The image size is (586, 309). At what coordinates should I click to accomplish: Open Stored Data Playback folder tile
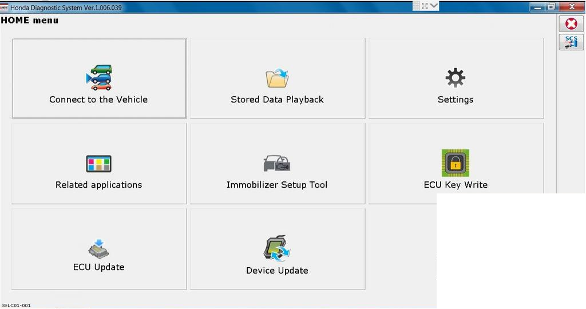(277, 78)
